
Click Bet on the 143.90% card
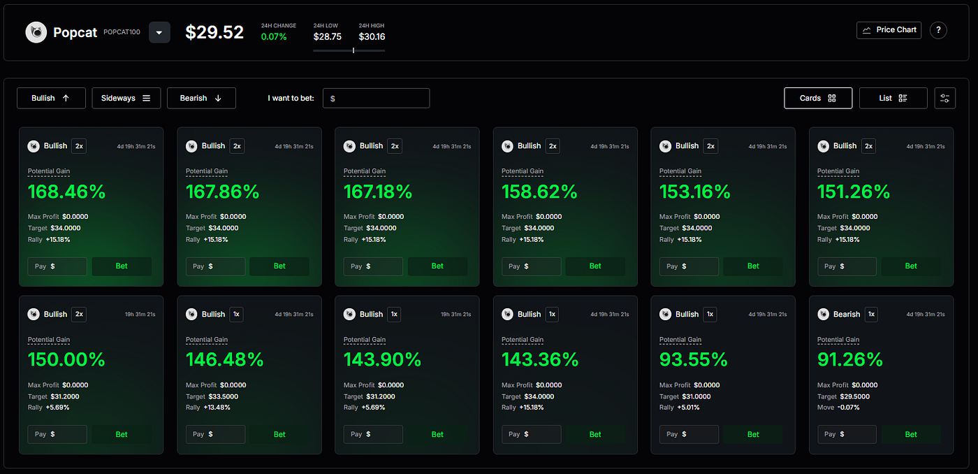point(437,434)
